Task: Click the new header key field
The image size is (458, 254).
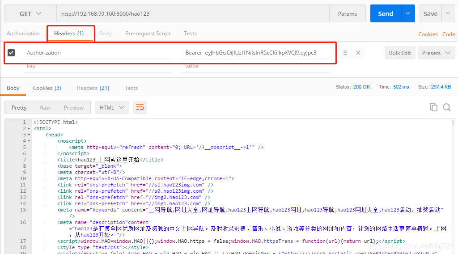Action: [x=97, y=67]
